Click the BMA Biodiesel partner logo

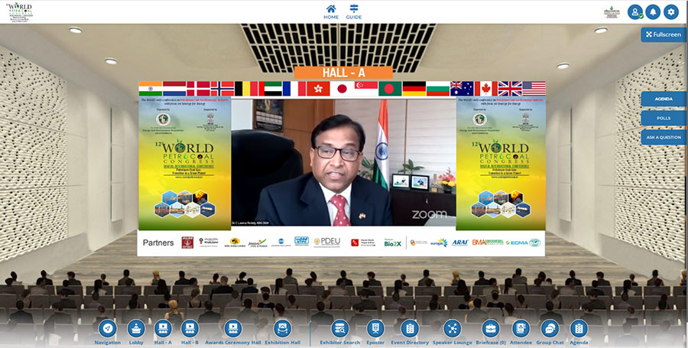488,242
